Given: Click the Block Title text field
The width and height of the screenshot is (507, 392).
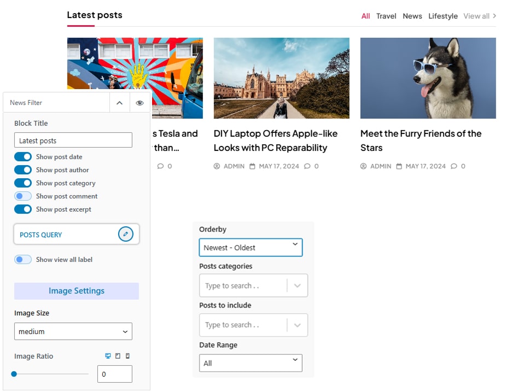Looking at the screenshot, I should click(x=73, y=141).
